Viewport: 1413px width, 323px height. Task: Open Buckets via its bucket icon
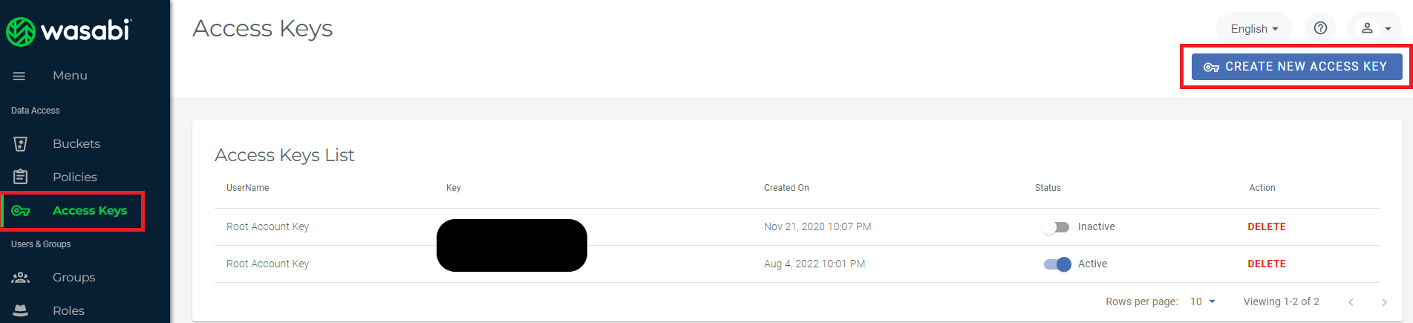point(21,144)
